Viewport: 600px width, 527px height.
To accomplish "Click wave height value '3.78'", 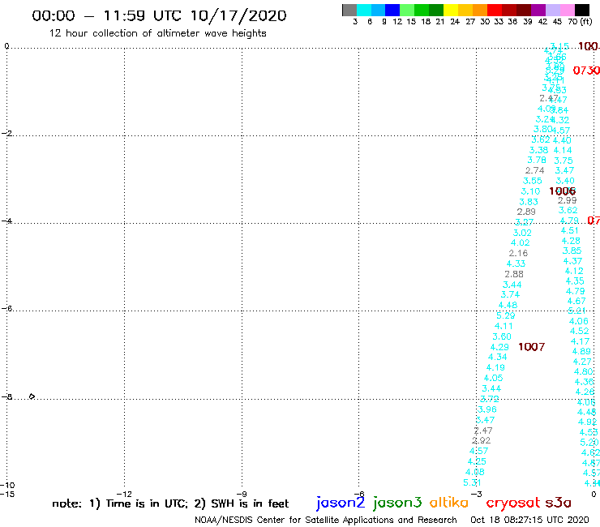I will [537, 160].
